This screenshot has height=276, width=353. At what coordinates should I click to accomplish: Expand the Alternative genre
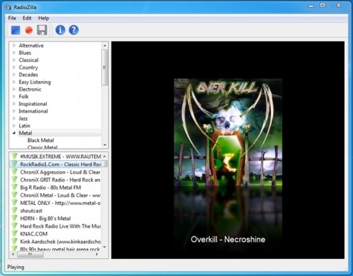click(x=14, y=45)
